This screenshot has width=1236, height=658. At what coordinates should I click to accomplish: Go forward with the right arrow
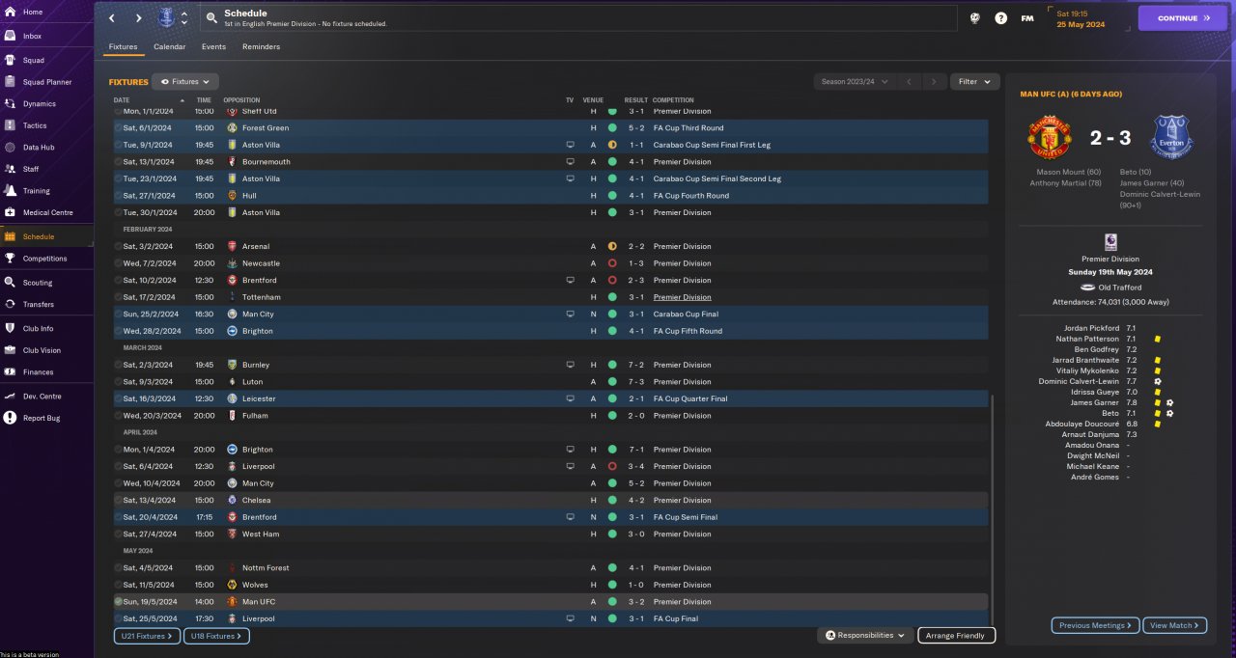139,17
